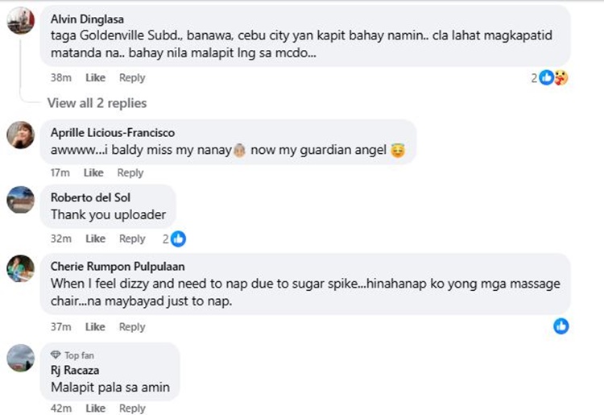Open Alvin Dinglasa's profile picture
Viewport: 604px width, 415px height.
click(20, 20)
